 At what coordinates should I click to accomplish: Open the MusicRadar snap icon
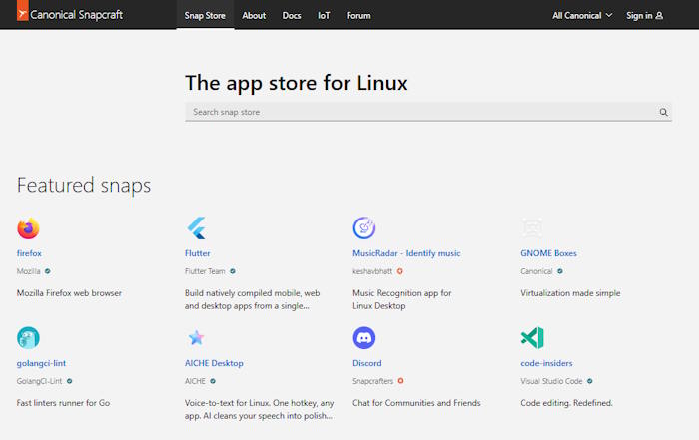[364, 228]
